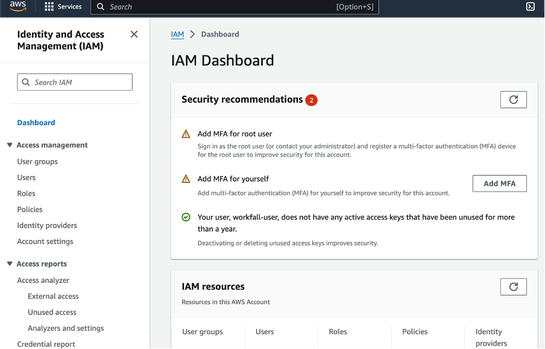The width and height of the screenshot is (545, 349).
Task: Open Analyzers and settings item
Action: (66, 328)
